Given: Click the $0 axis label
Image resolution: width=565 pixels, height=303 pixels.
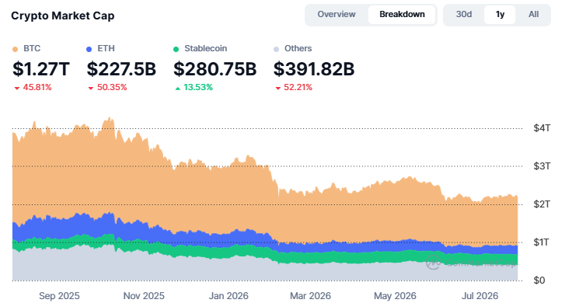Looking at the screenshot, I should pyautogui.click(x=539, y=280).
